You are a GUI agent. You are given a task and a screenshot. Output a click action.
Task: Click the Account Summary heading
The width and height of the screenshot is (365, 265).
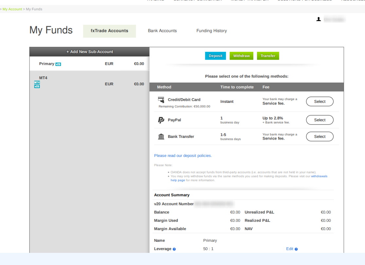172,195
